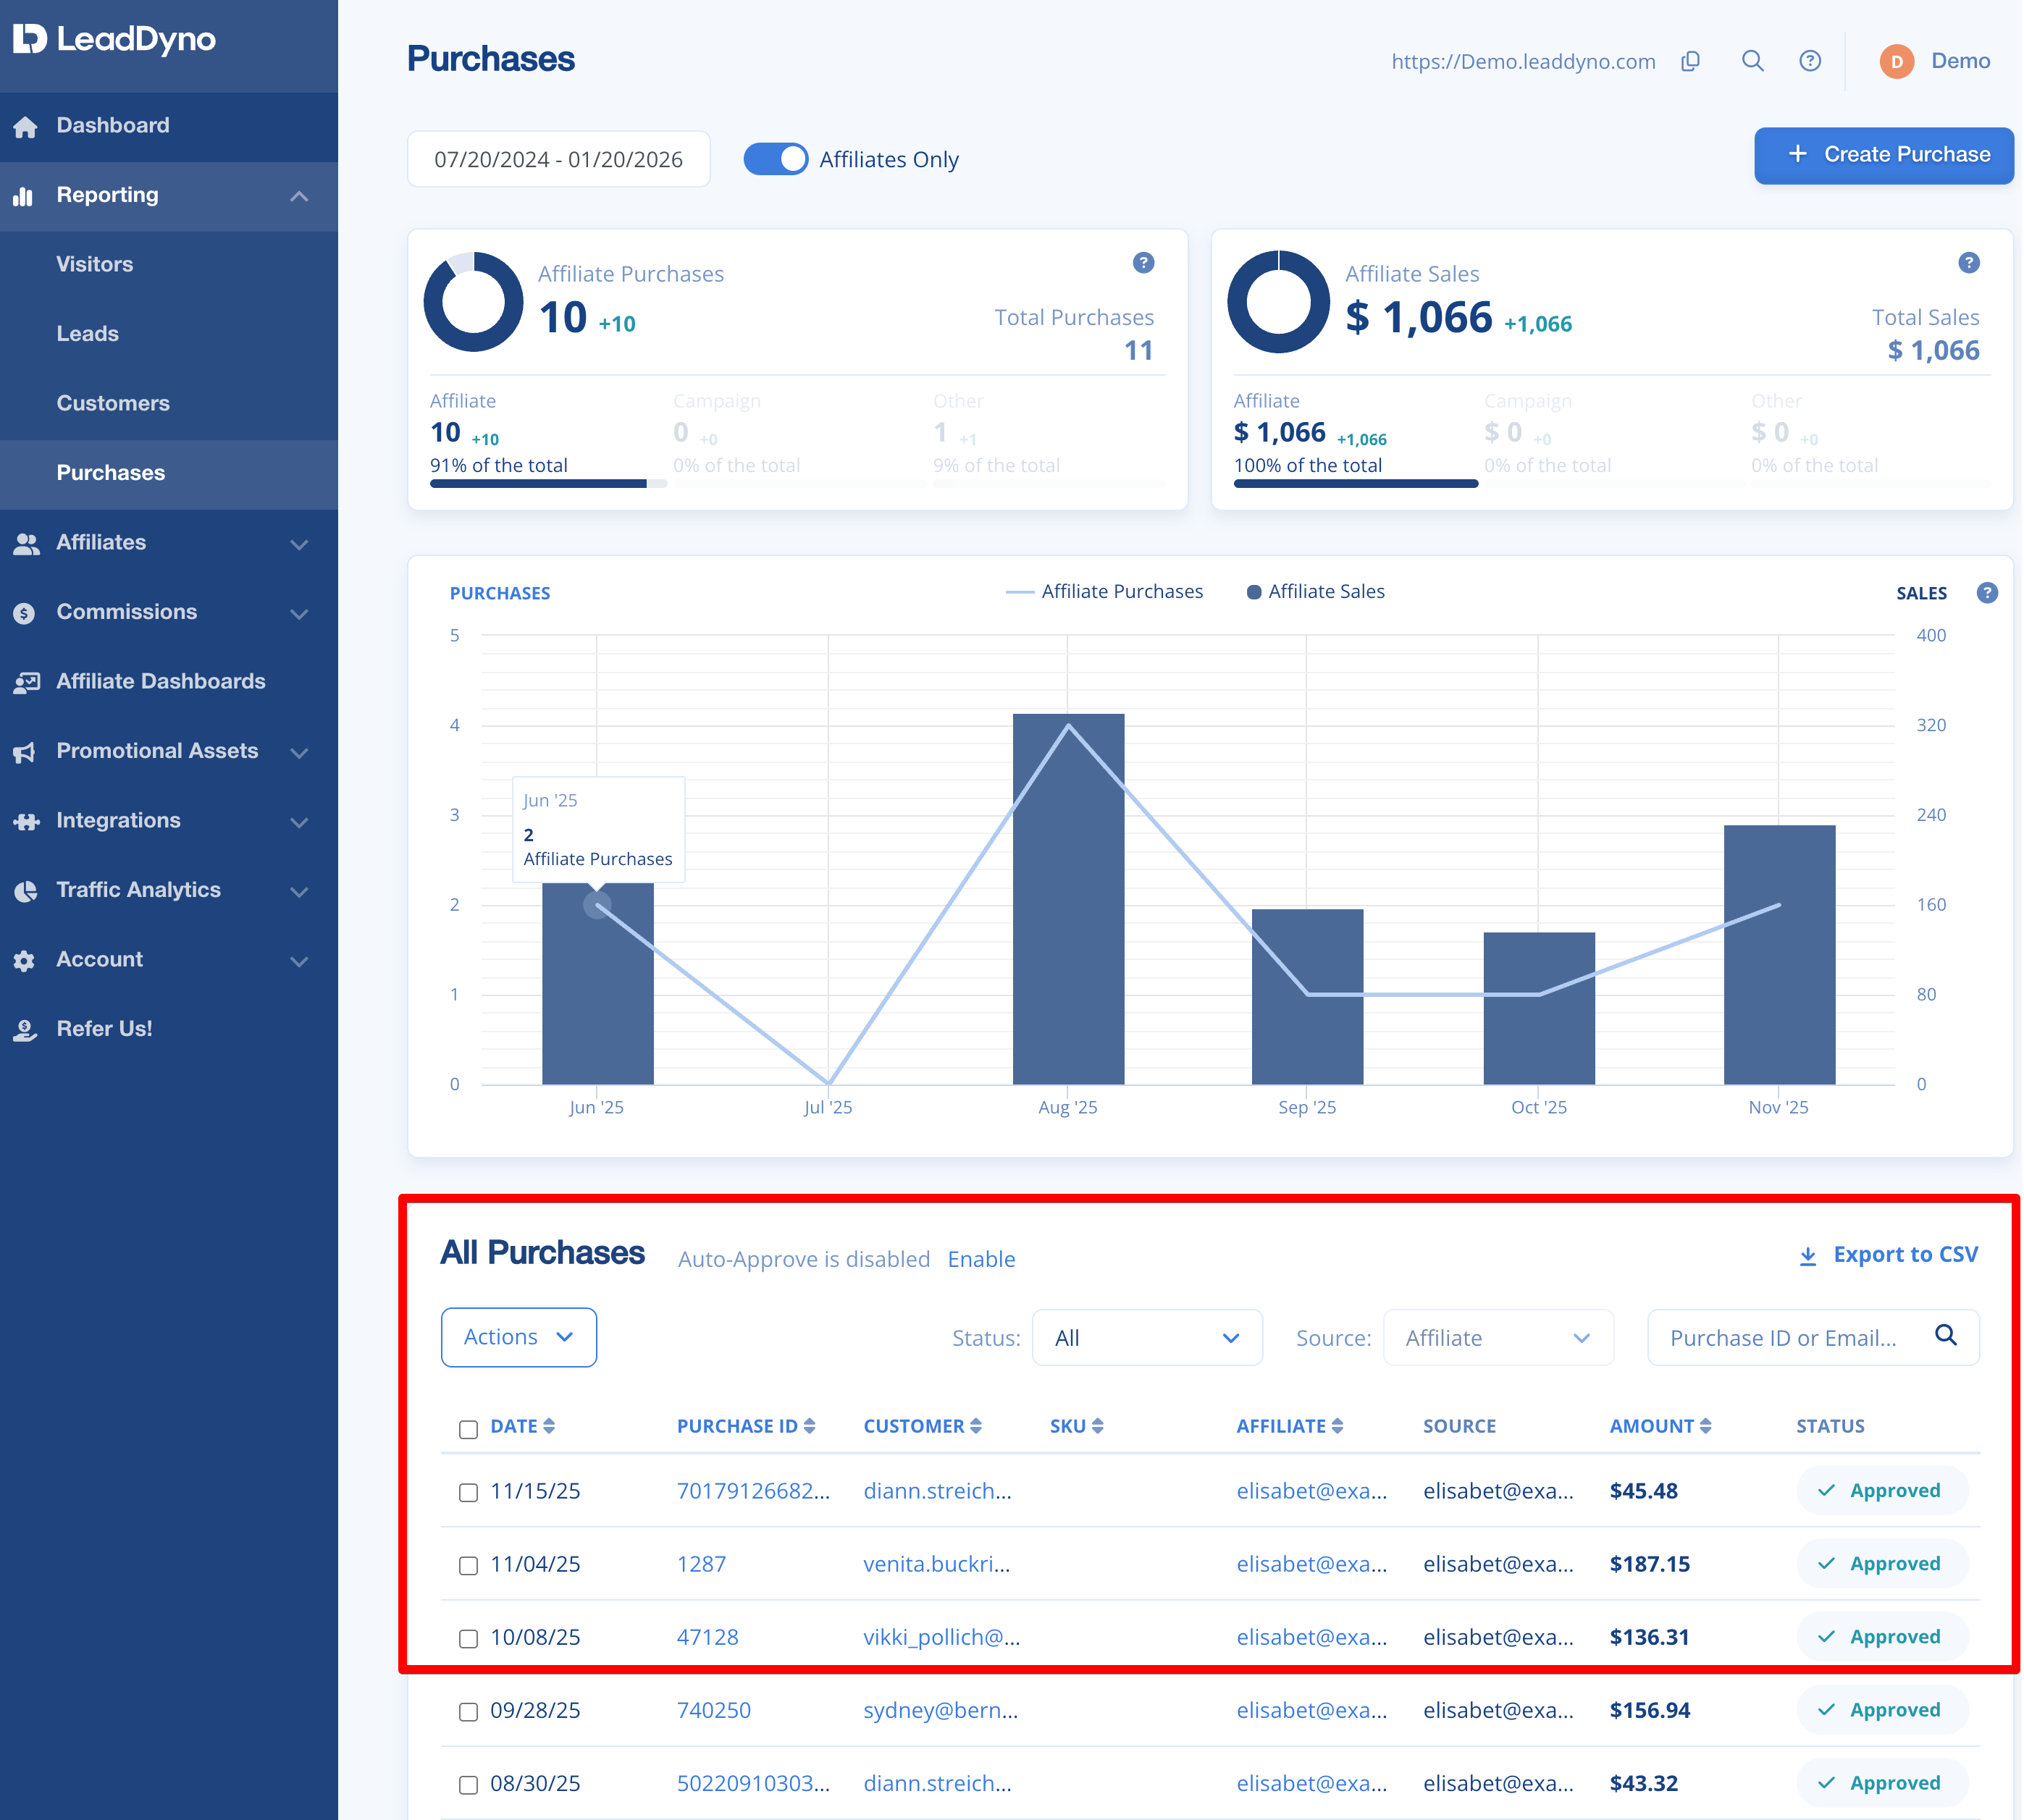
Task: Select the 11/15/25 purchase row checkbox
Action: tap(469, 1492)
